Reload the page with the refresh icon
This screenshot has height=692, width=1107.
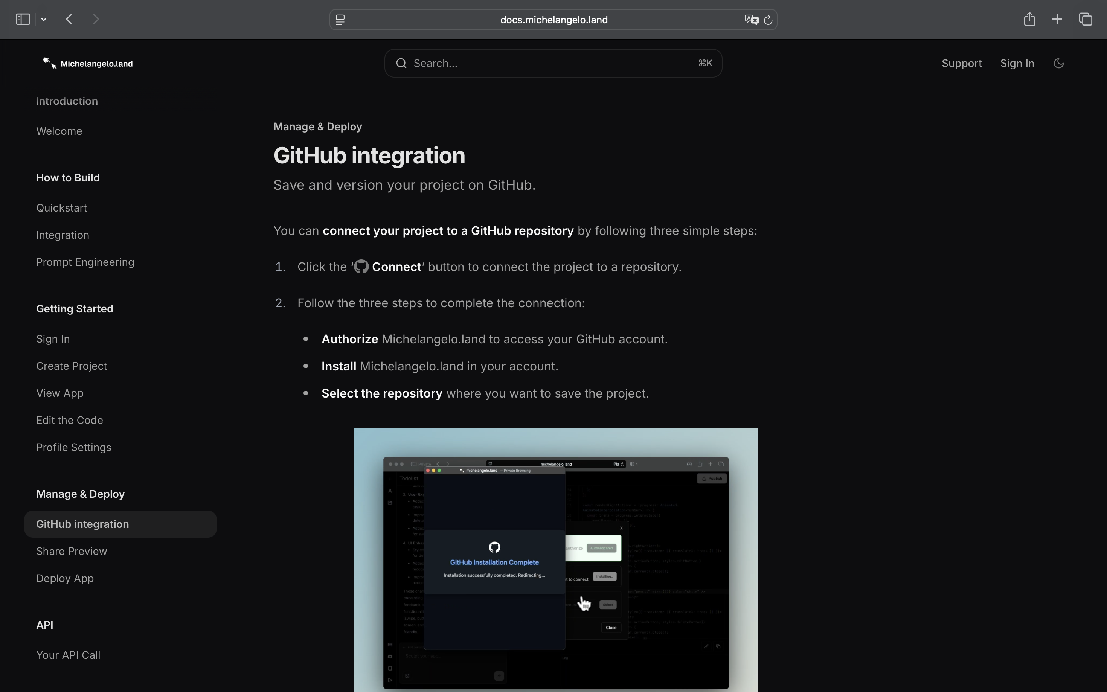pyautogui.click(x=768, y=20)
